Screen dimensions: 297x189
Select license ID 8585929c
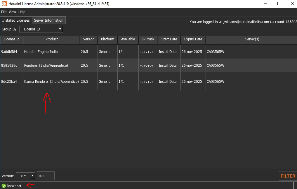pos(9,66)
